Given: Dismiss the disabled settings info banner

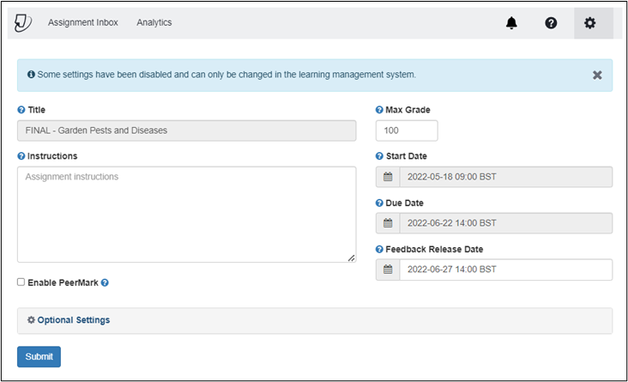Looking at the screenshot, I should [597, 75].
